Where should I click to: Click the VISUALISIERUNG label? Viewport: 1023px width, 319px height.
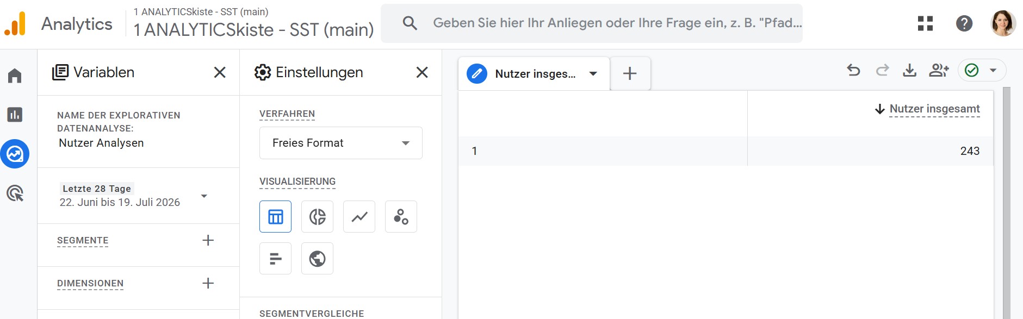297,182
